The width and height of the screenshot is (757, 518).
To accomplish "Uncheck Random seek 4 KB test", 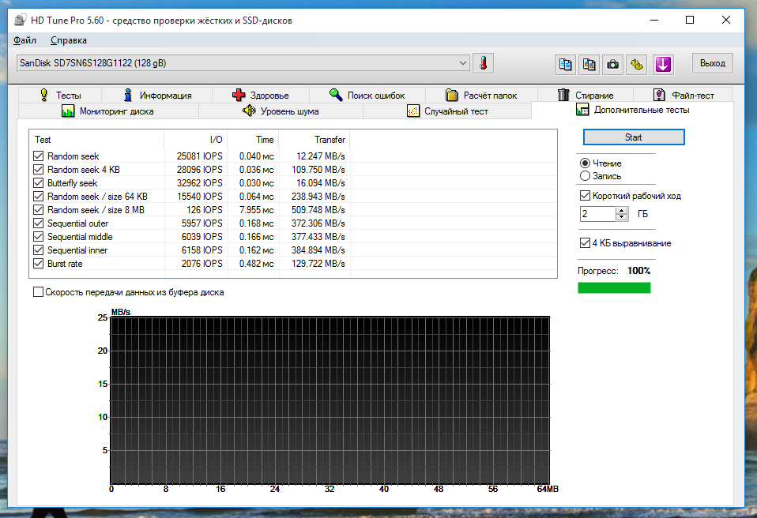I will [39, 169].
